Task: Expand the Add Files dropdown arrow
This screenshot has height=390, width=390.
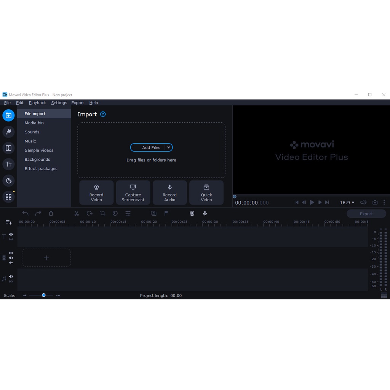Action: click(x=168, y=147)
